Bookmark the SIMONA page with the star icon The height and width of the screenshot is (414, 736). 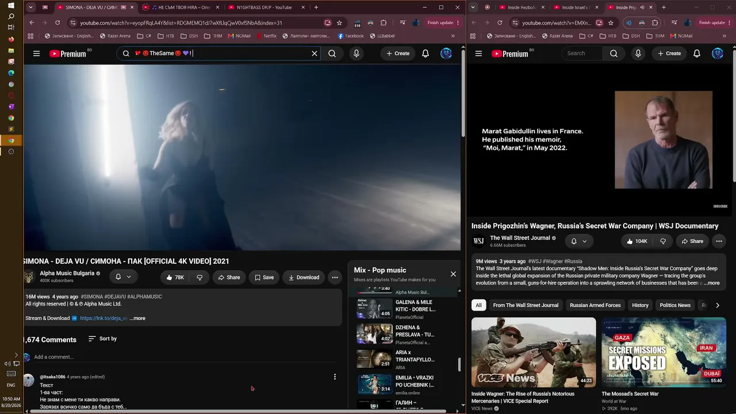339,23
